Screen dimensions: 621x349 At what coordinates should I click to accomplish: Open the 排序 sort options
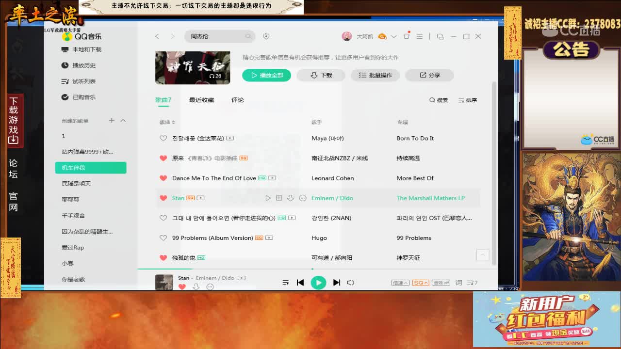pyautogui.click(x=468, y=100)
